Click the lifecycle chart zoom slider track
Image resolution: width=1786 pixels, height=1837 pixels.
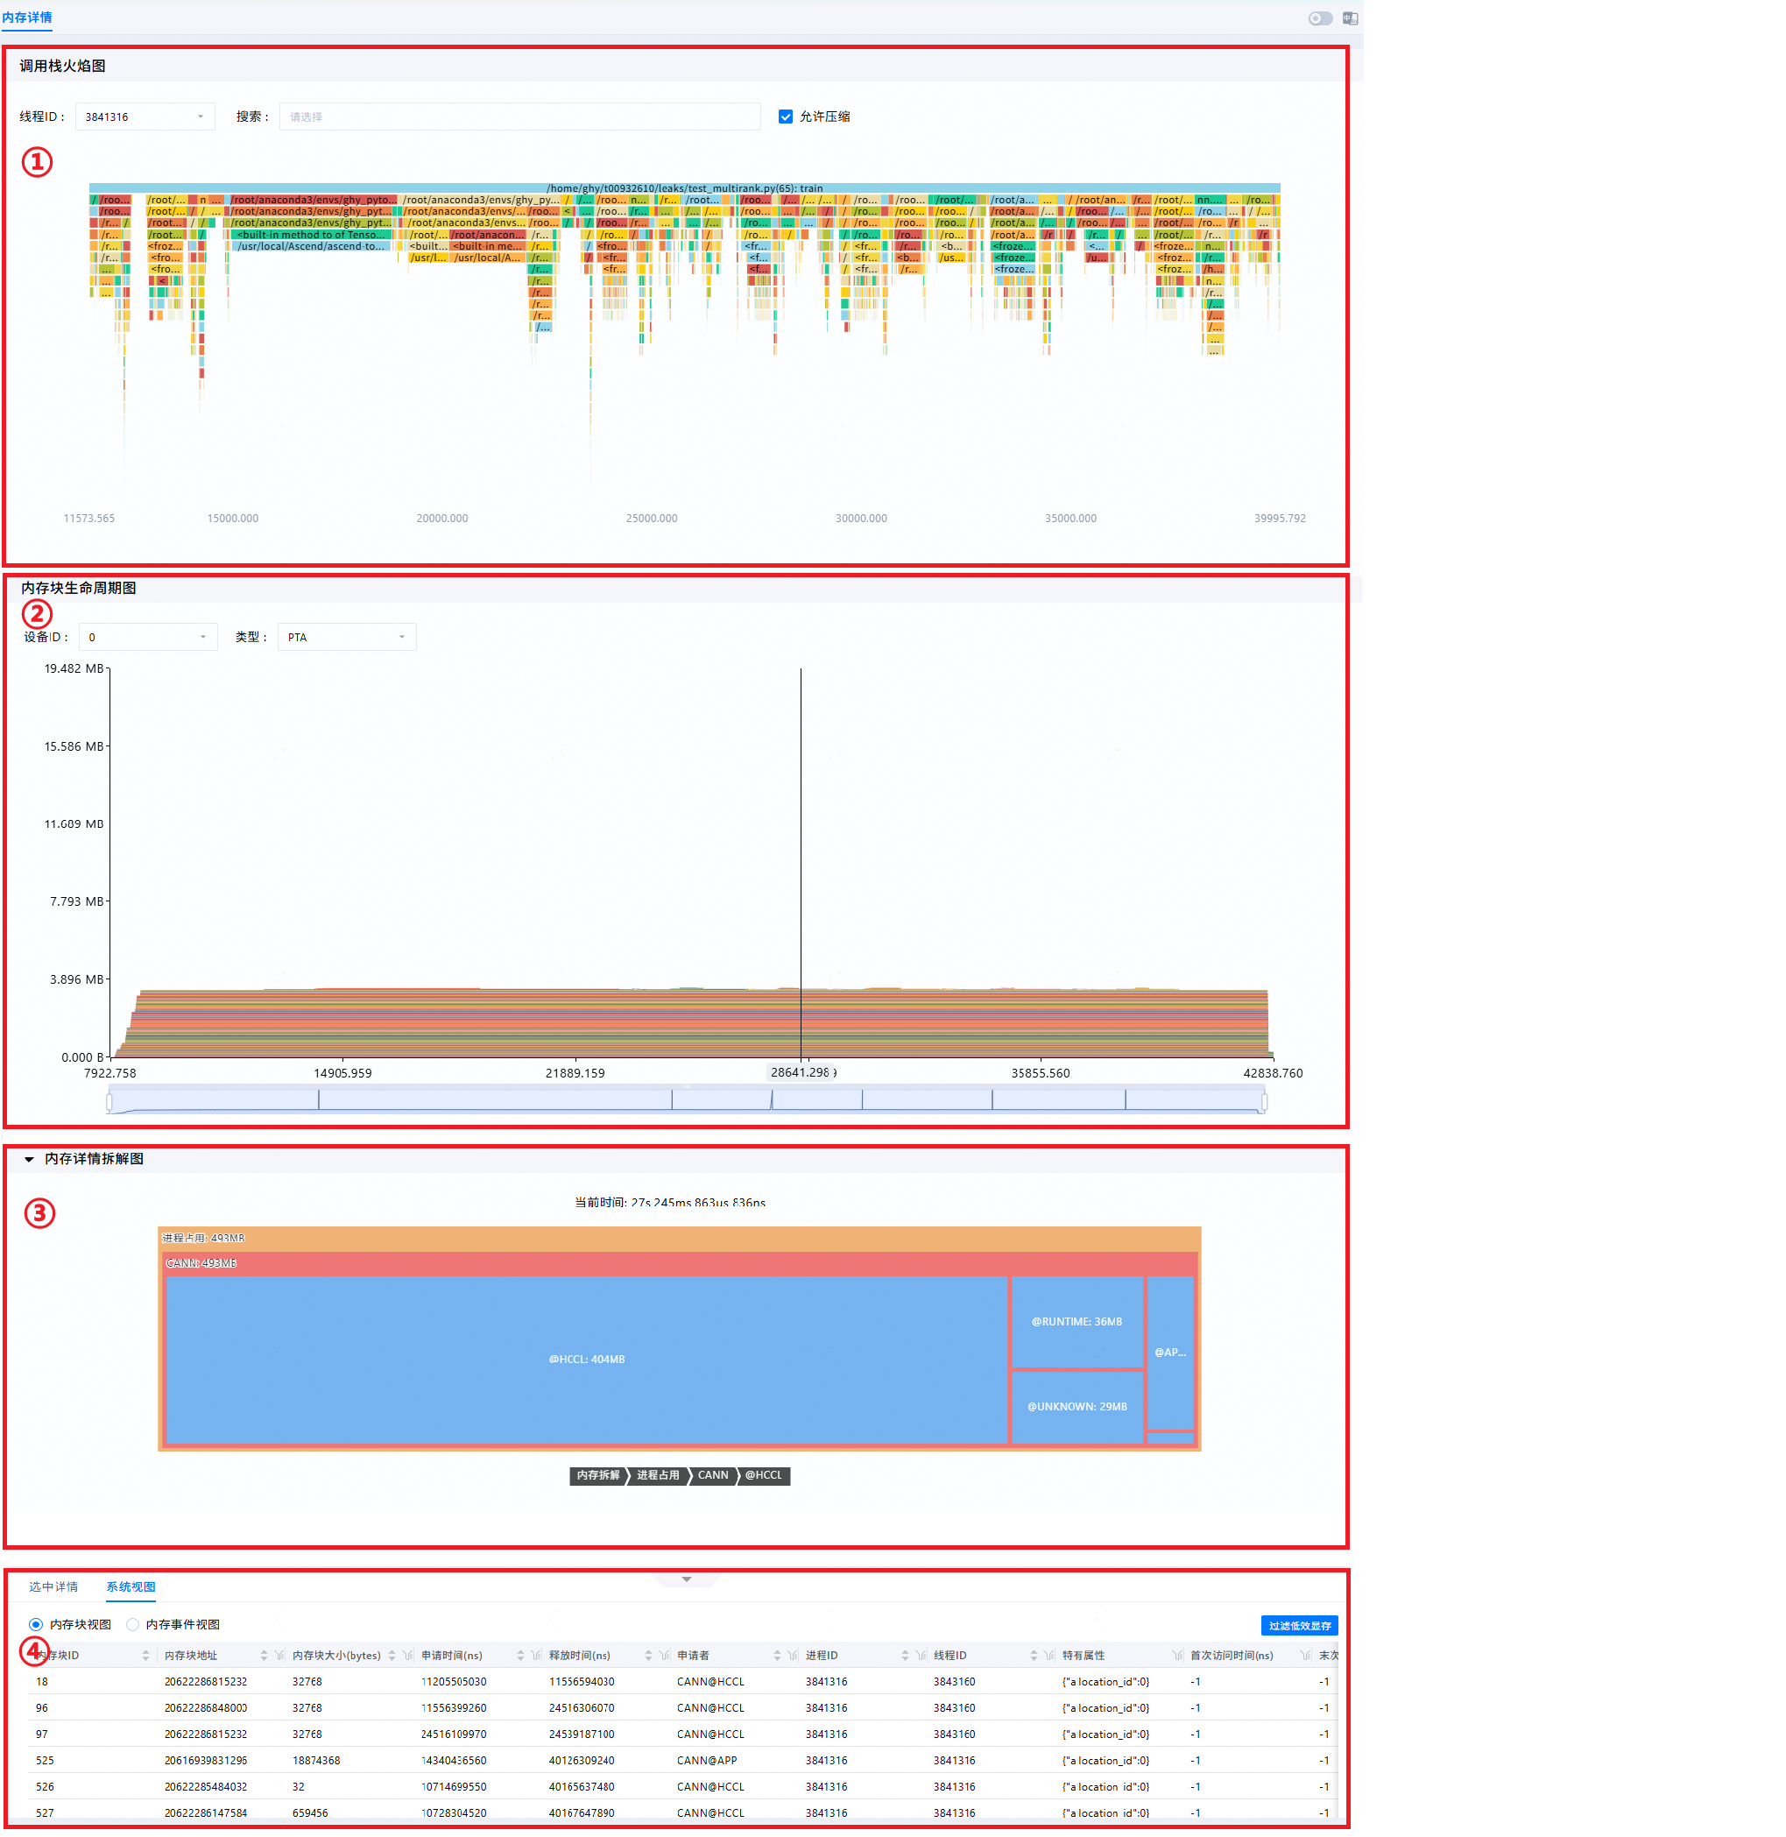[x=687, y=1100]
